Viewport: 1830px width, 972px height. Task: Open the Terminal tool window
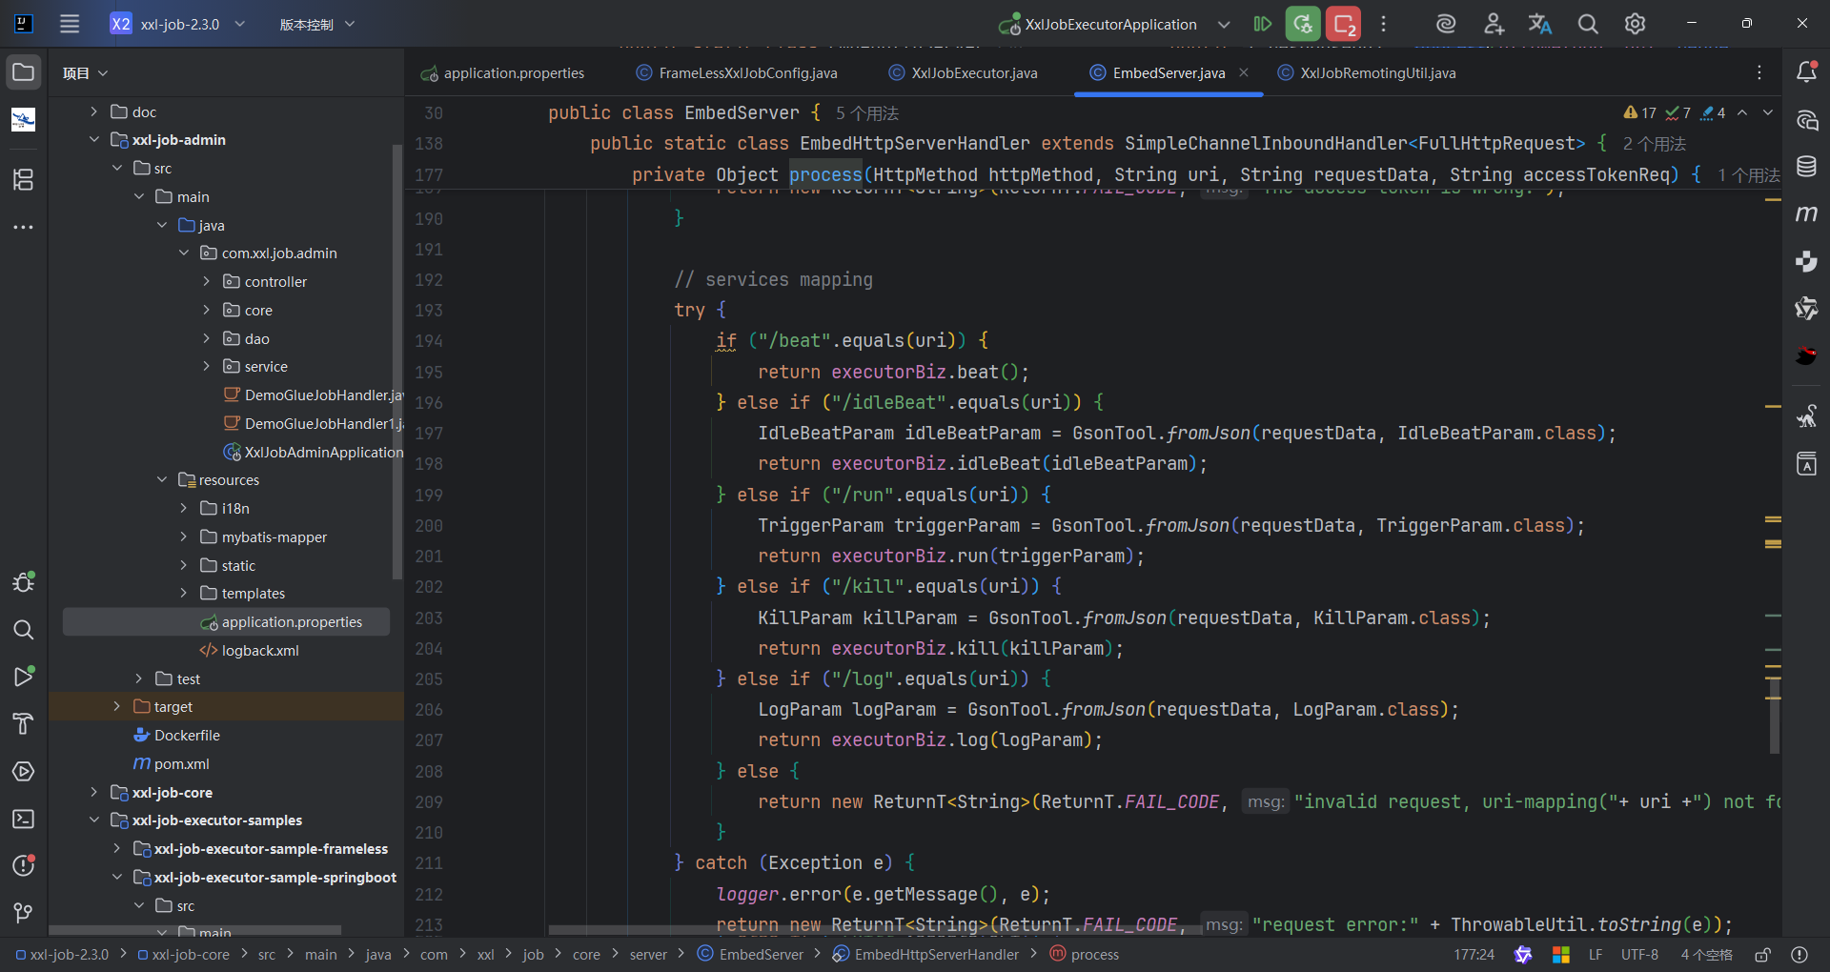tap(24, 819)
